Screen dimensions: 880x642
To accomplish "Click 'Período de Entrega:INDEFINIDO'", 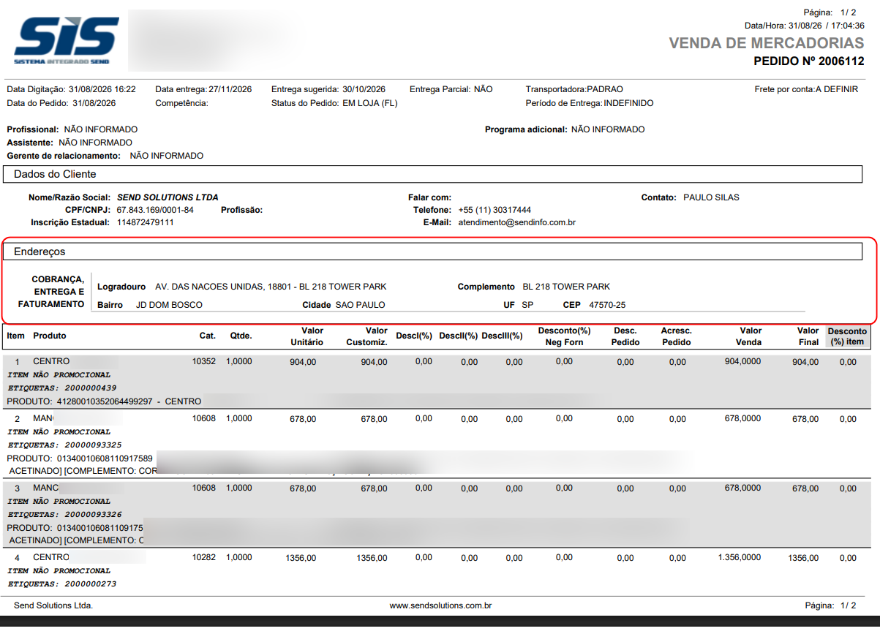I will (x=590, y=103).
